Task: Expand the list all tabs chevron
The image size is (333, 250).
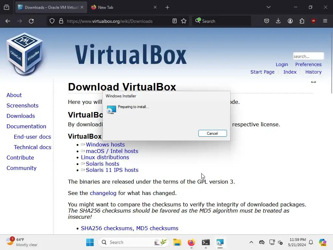Action: coord(268,7)
